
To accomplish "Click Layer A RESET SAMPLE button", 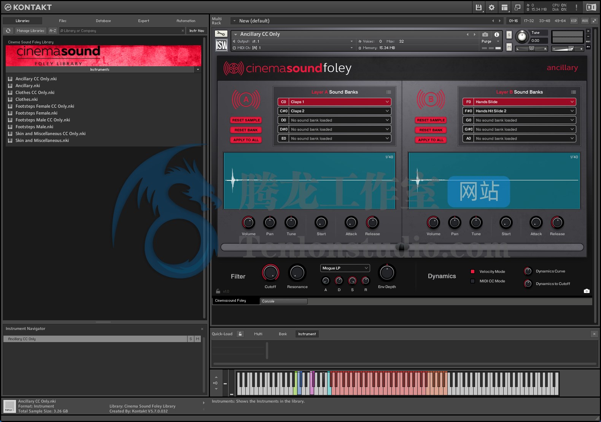I will coord(246,120).
